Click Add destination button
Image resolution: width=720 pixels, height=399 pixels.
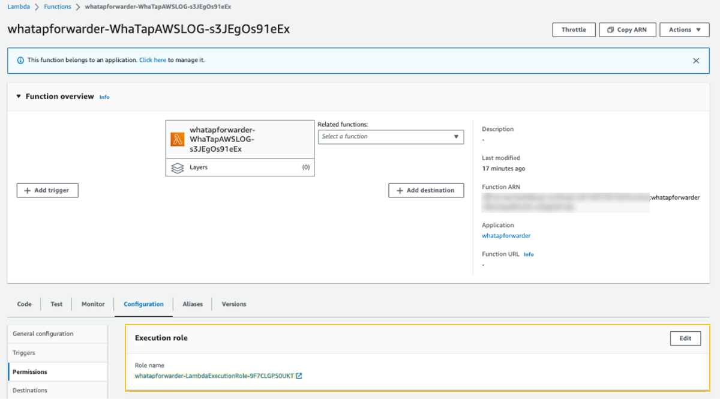(426, 190)
